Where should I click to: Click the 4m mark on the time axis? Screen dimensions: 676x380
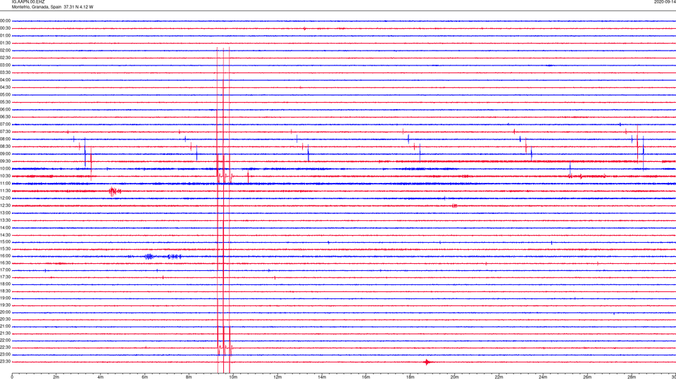point(101,377)
